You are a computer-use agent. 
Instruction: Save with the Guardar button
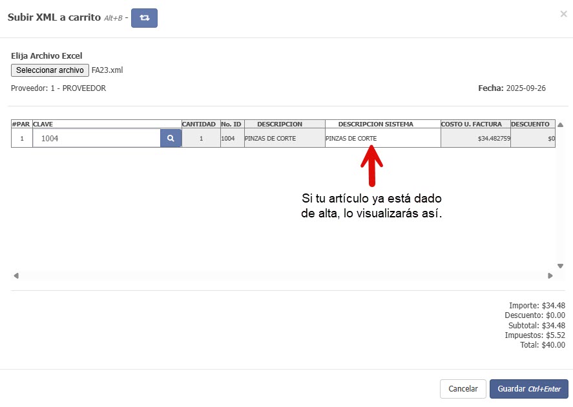click(x=528, y=389)
